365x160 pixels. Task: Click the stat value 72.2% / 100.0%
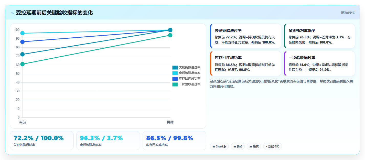click(x=39, y=138)
